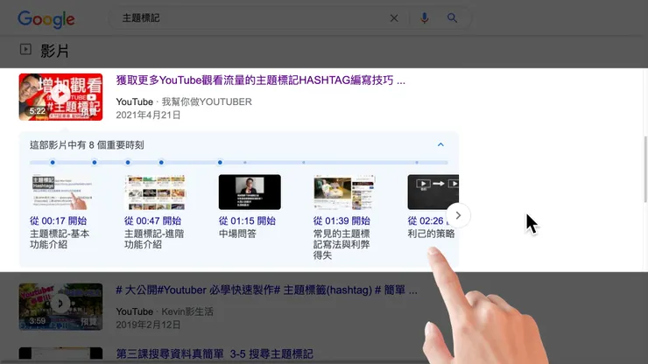Open second video thumbnail showing 3:59
Image resolution: width=648 pixels, height=364 pixels.
pyautogui.click(x=60, y=306)
